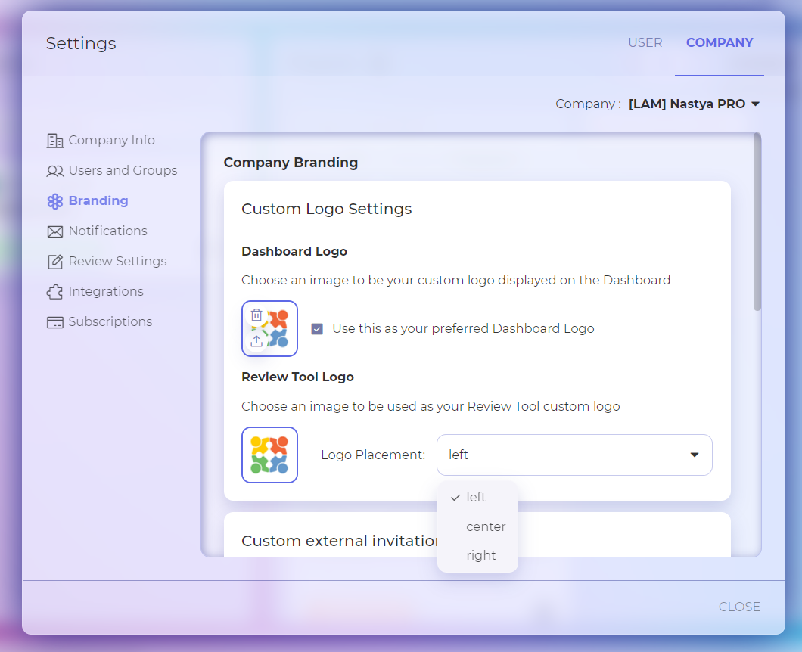Click the Review Tool Logo heading
The height and width of the screenshot is (652, 802).
(x=297, y=377)
